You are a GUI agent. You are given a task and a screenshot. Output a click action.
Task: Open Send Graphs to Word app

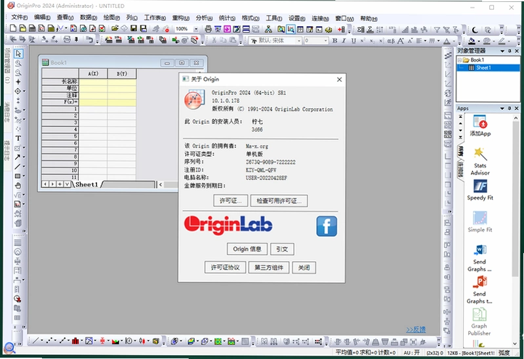[479, 258]
